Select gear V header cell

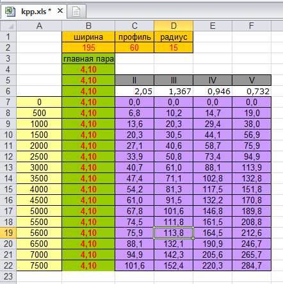[252, 80]
